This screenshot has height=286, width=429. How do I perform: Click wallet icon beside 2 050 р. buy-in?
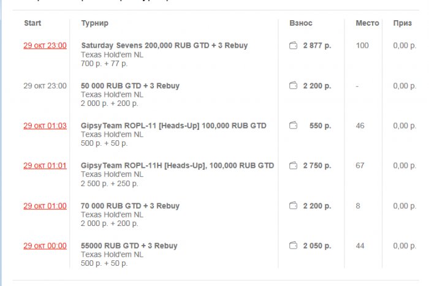pyautogui.click(x=293, y=246)
